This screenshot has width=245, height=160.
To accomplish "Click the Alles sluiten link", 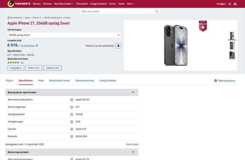I will [132, 144].
